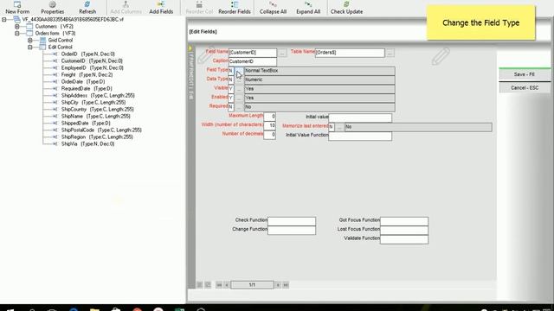Click the Memorize last entered N box

click(x=332, y=127)
